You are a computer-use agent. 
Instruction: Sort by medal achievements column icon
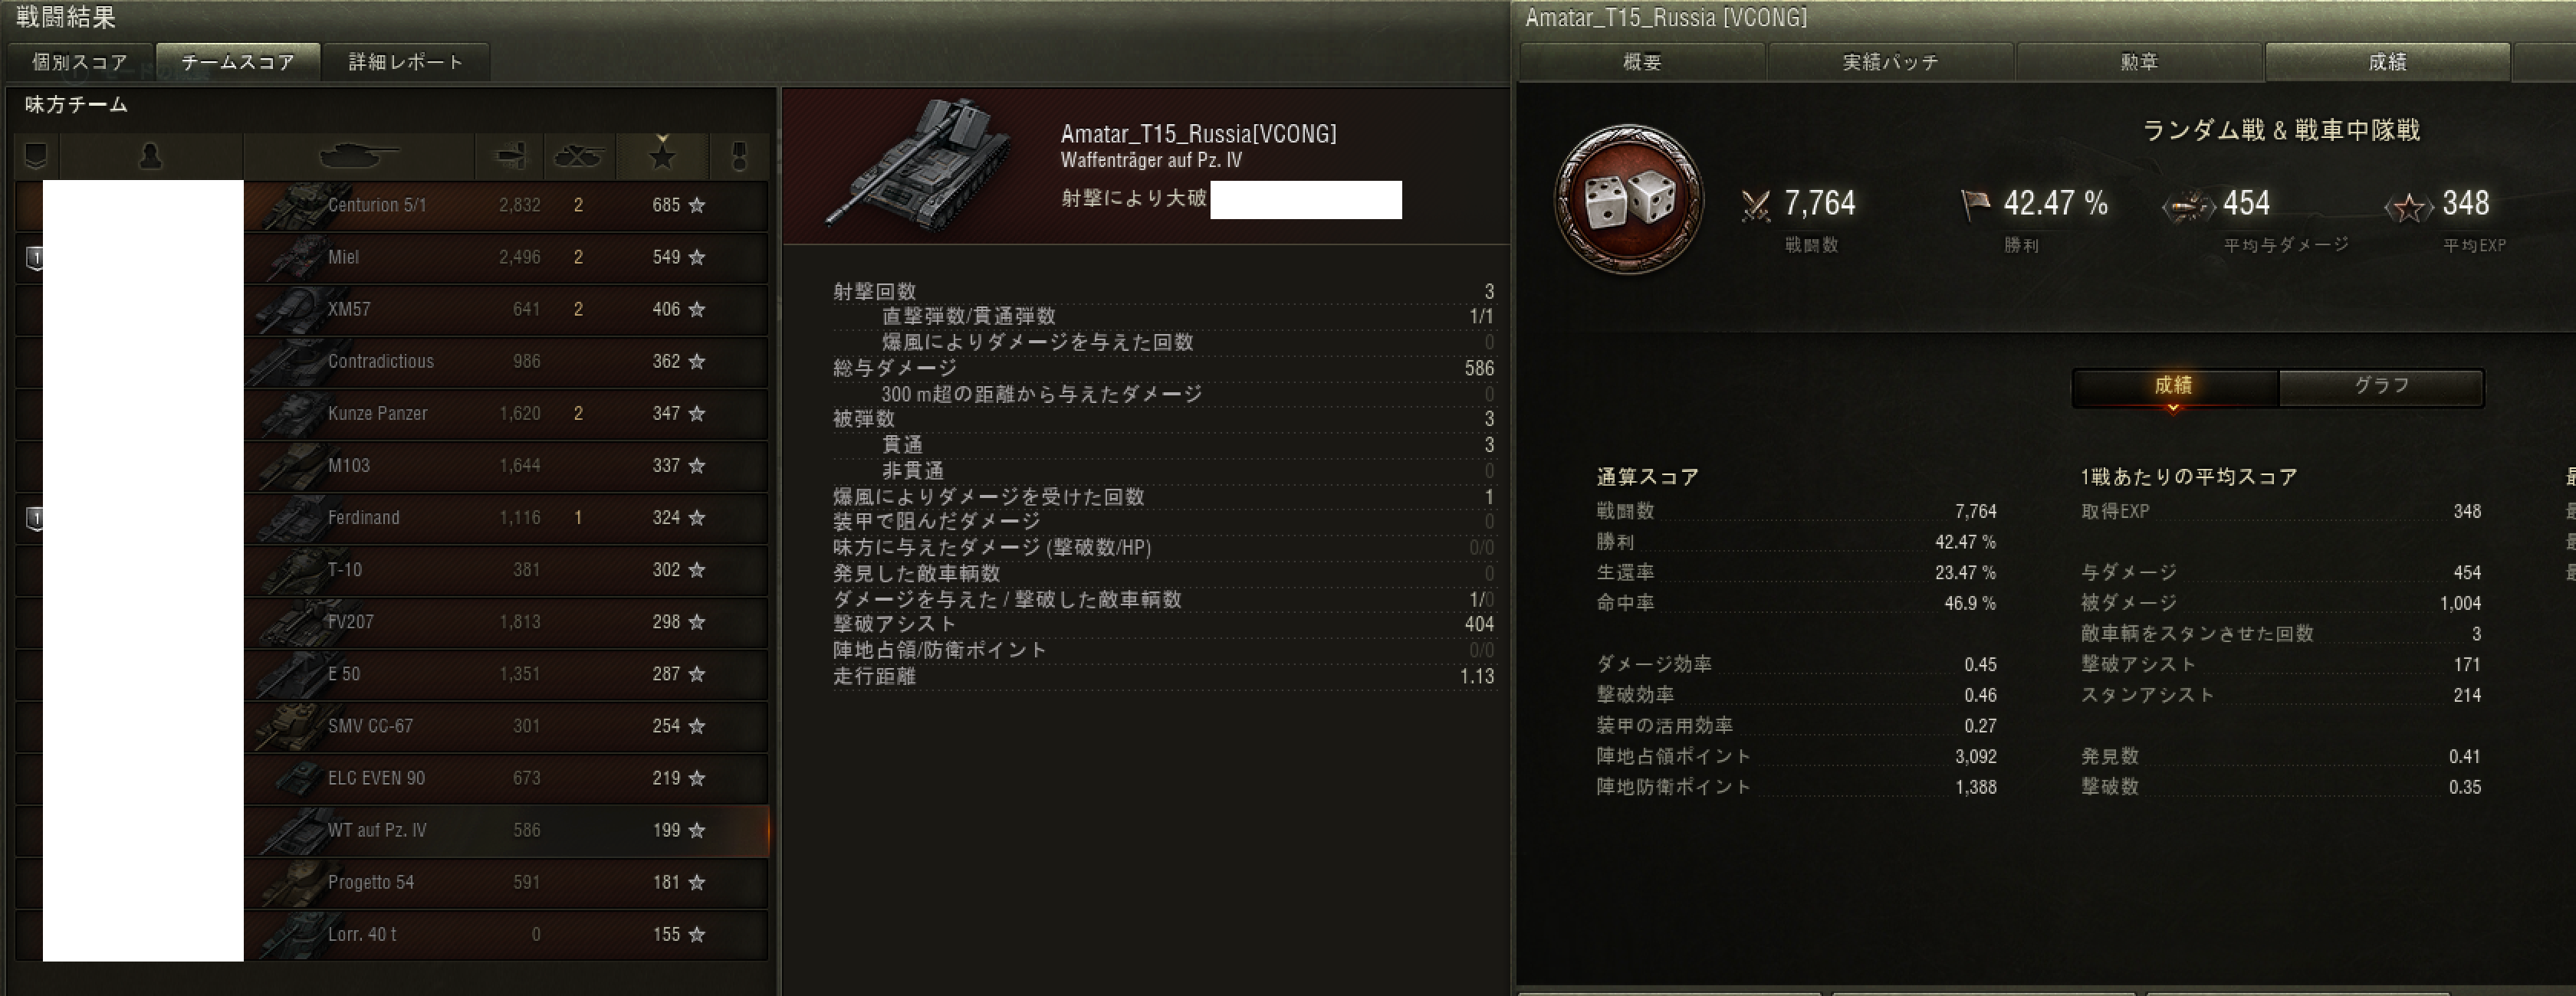(x=739, y=156)
